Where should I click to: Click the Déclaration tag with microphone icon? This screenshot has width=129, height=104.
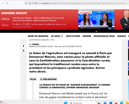pos(49,79)
